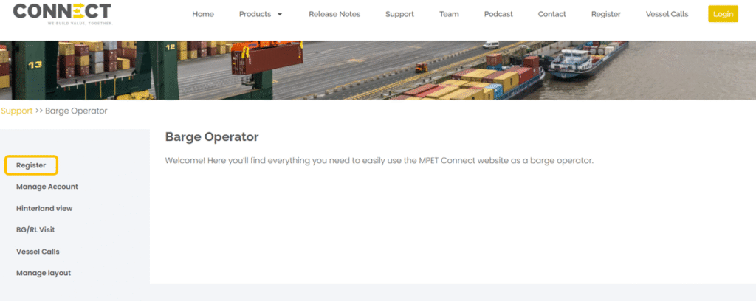Screen dimensions: 756x301
Task: Open Vessel Calls from the top navigation
Action: point(667,14)
